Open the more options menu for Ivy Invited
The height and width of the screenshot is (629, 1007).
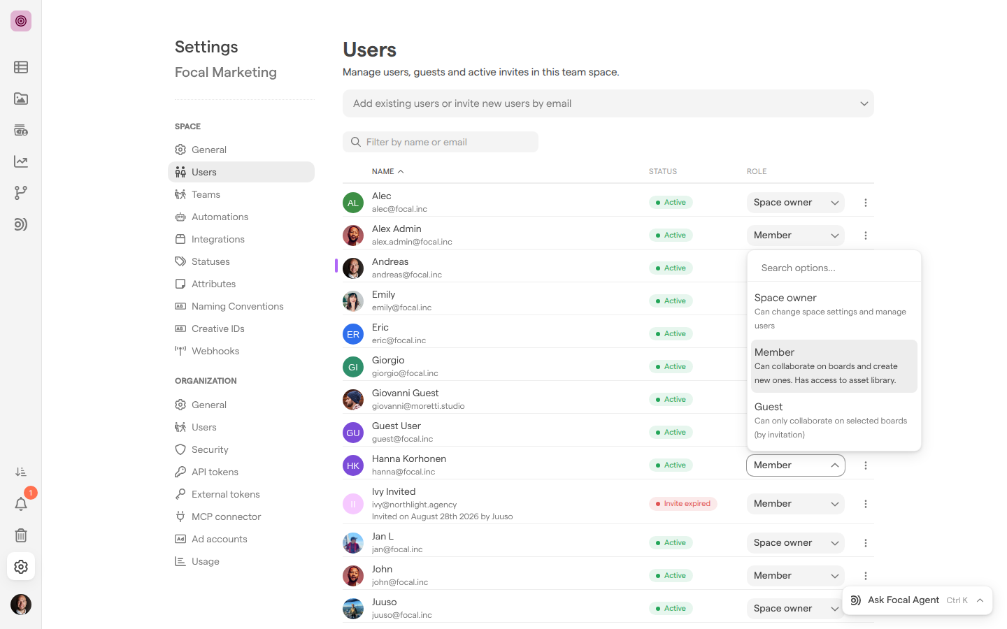pos(866,504)
